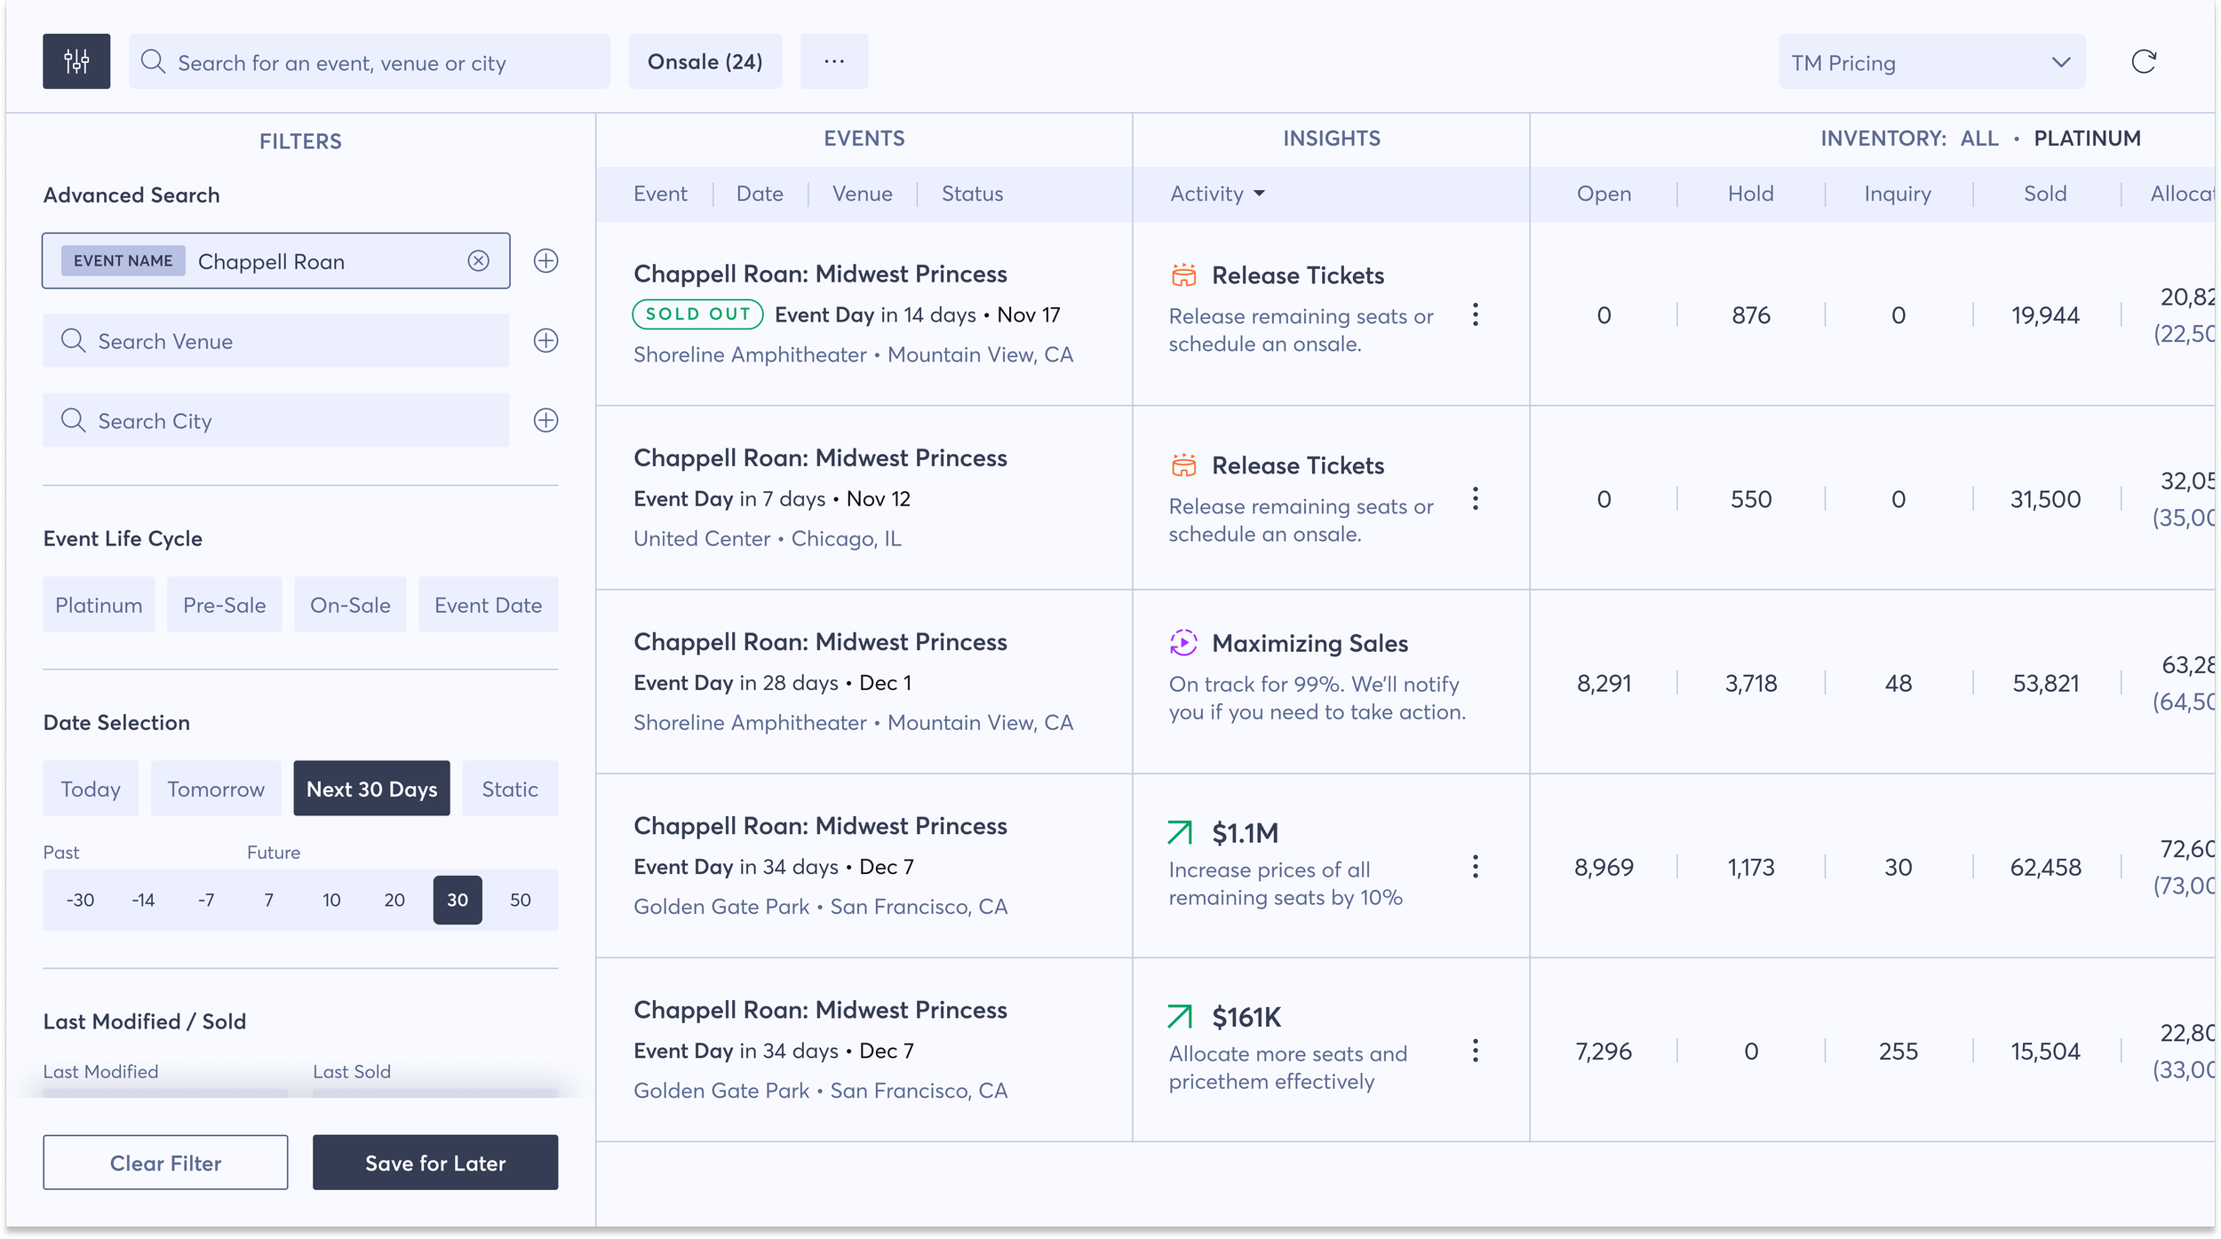Viewport: 2221px width, 1239px height.
Task: Open kebab menu for Nov 17 event
Action: (1475, 314)
